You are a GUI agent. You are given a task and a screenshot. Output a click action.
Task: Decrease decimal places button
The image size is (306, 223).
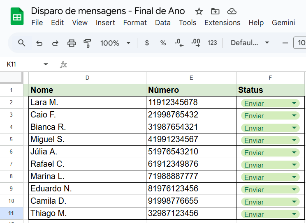[x=179, y=43]
